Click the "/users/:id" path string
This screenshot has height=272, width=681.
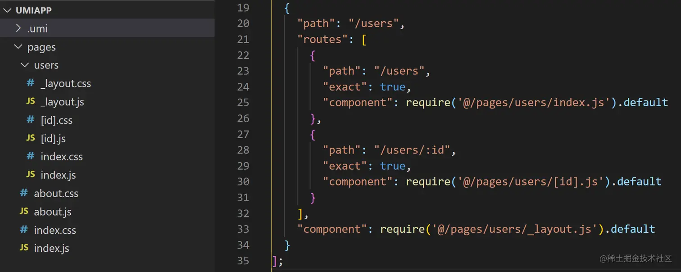click(412, 150)
